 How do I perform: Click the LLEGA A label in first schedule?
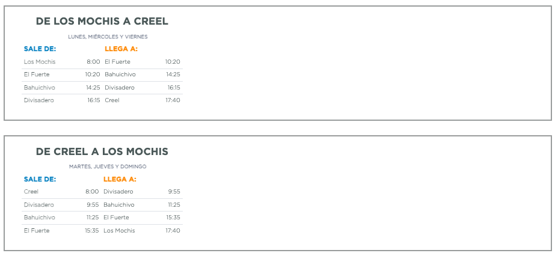pyautogui.click(x=121, y=49)
